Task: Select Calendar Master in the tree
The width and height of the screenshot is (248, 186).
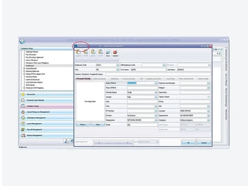Action: tap(32, 52)
